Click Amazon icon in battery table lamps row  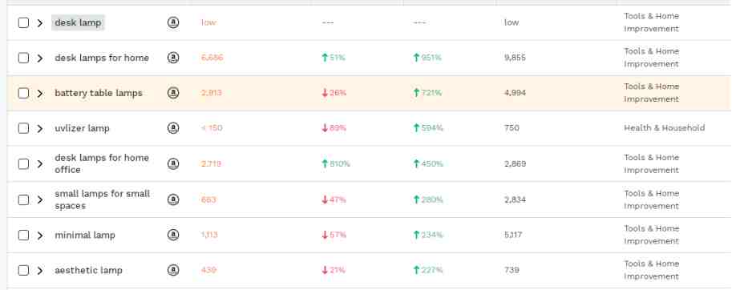(173, 93)
